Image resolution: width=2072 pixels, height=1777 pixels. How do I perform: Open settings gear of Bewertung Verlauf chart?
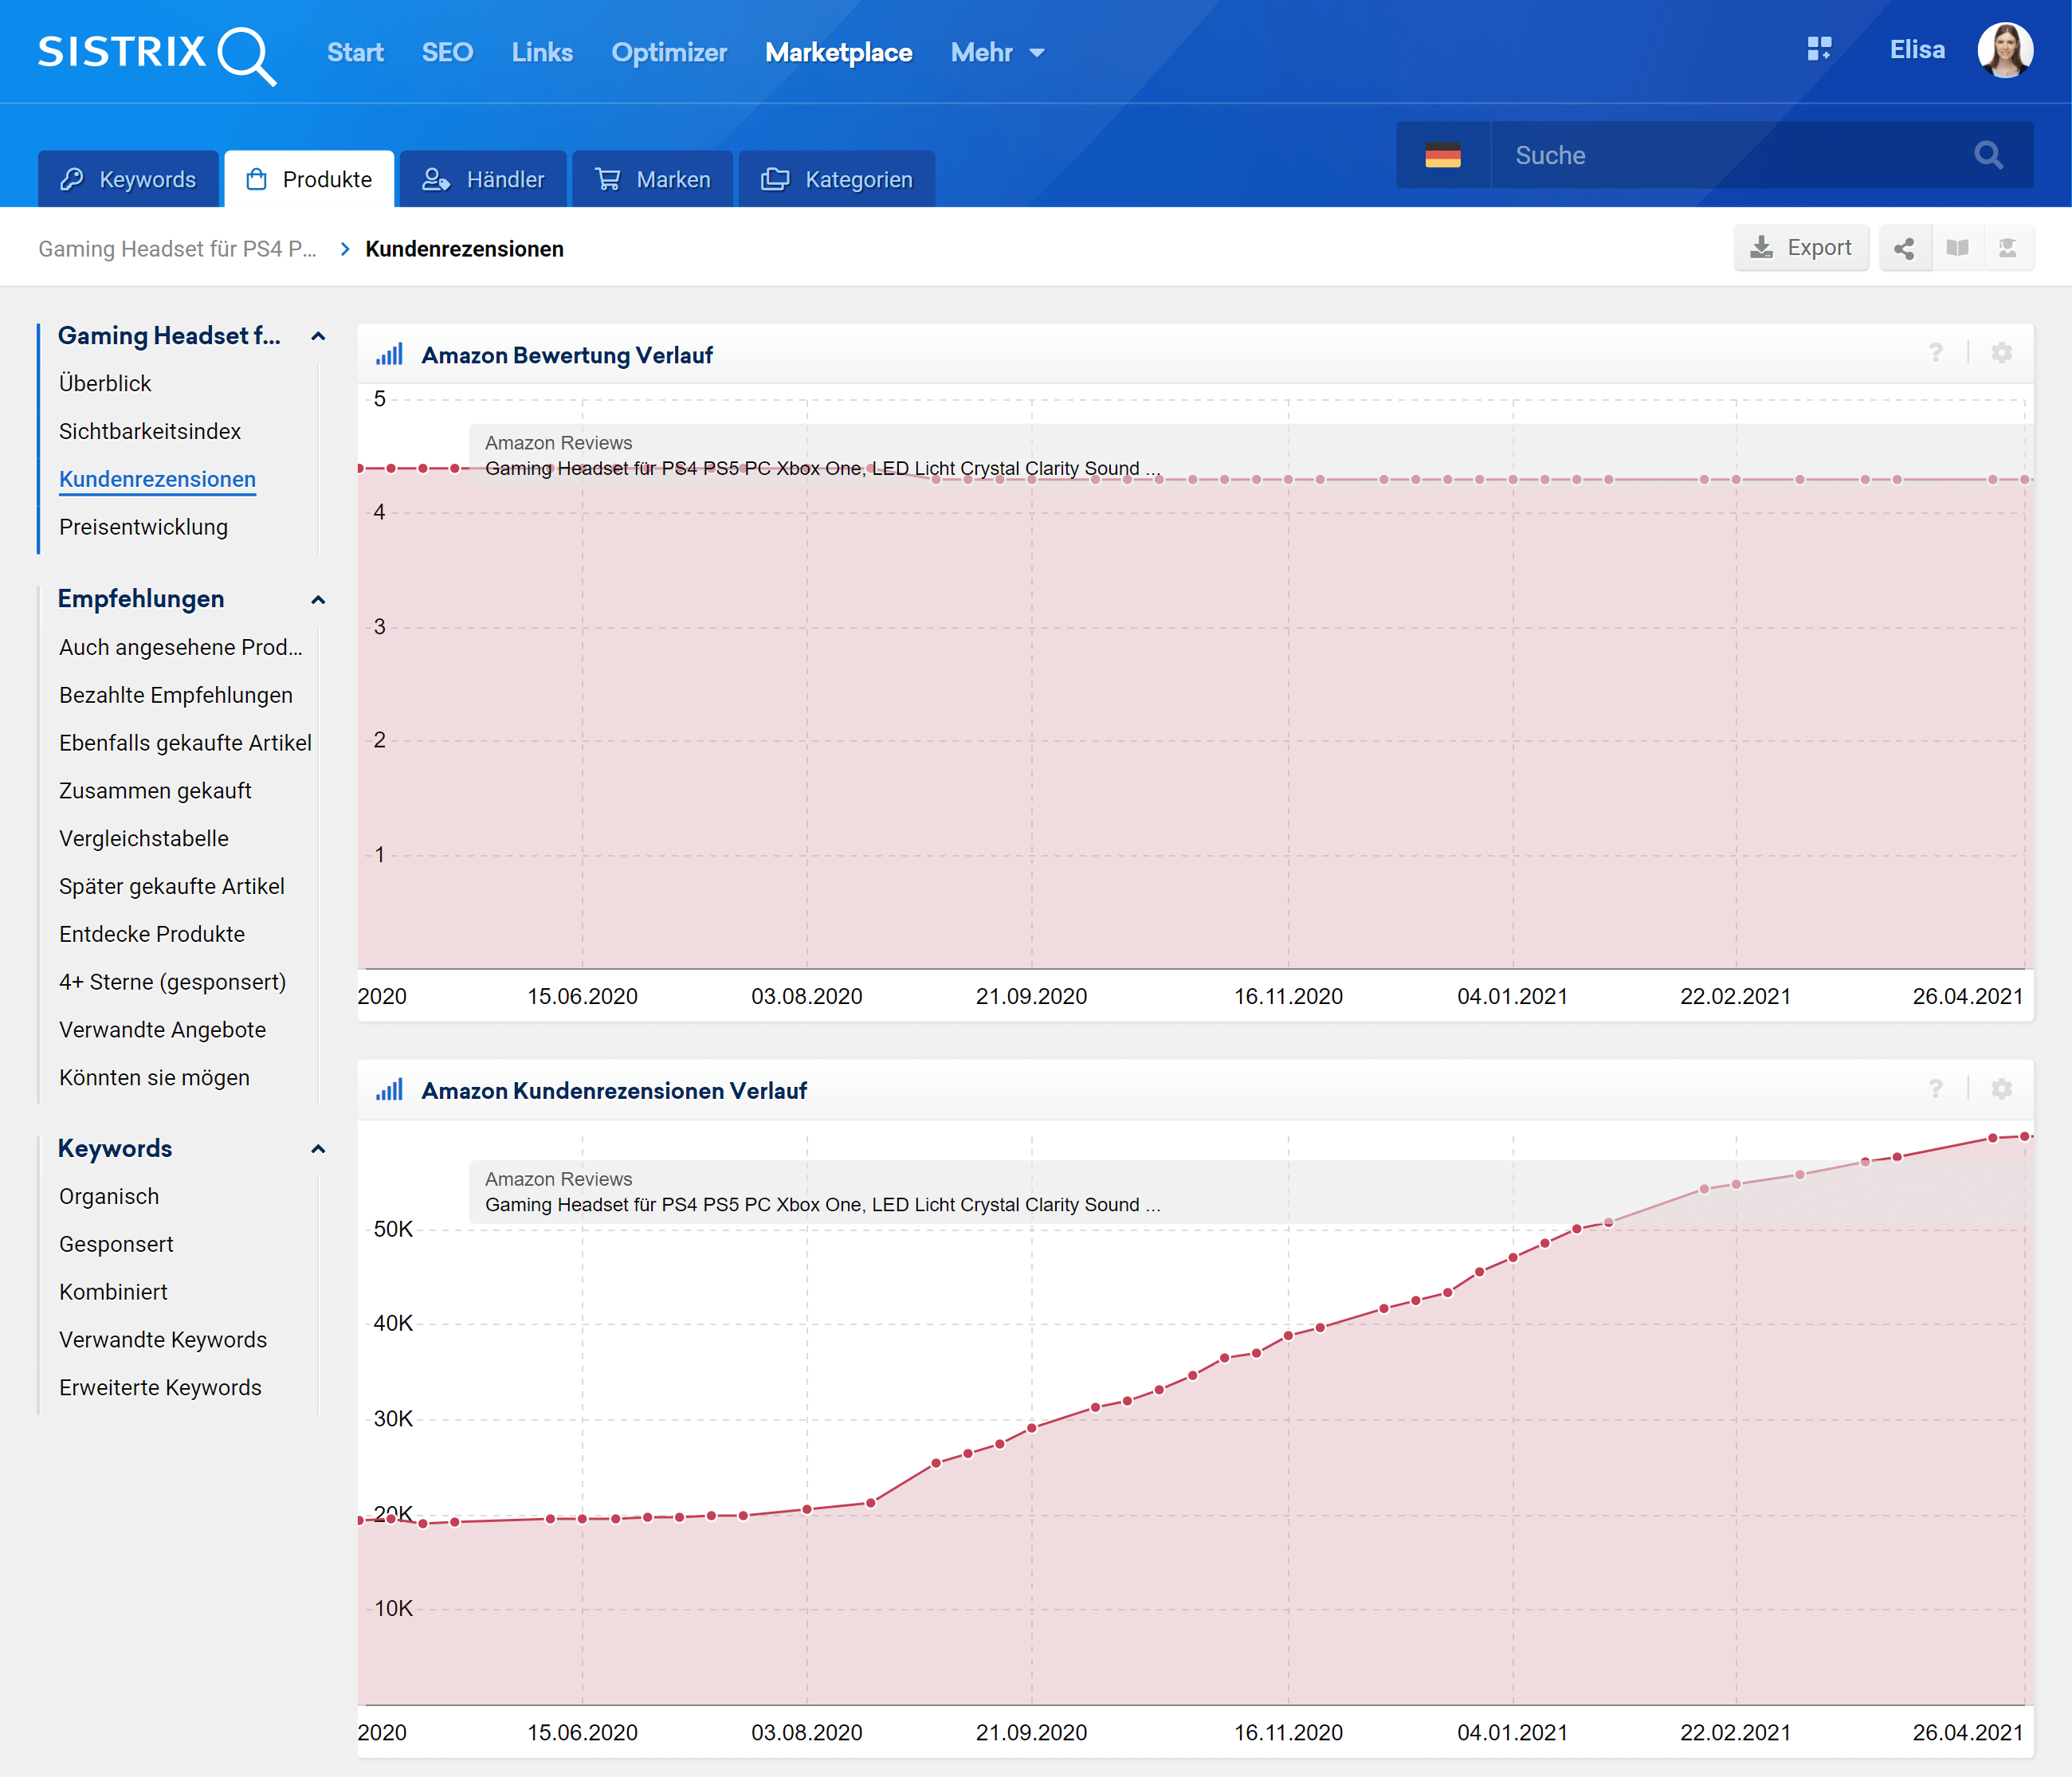pyautogui.click(x=2001, y=353)
